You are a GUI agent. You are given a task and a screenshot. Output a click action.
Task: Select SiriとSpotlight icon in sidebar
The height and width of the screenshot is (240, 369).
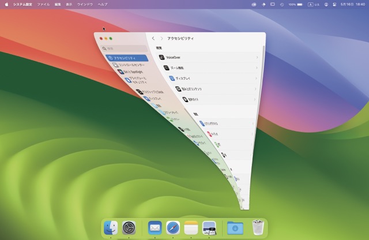[x=121, y=72]
